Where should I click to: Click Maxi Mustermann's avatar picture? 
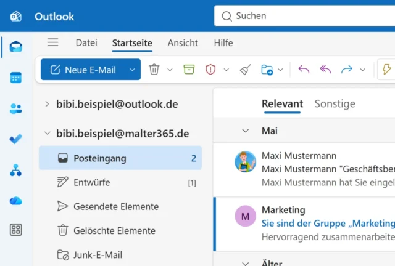pyautogui.click(x=246, y=162)
